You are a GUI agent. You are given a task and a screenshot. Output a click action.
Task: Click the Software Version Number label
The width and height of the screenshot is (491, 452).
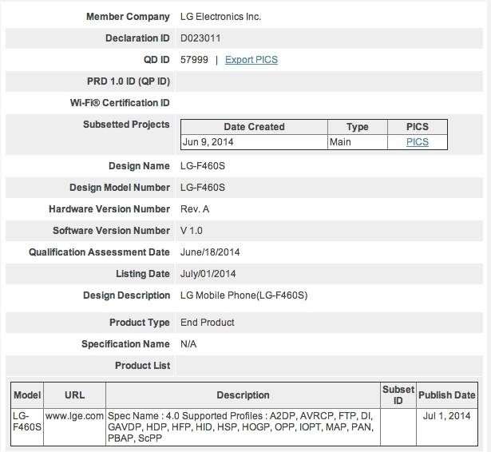[111, 231]
